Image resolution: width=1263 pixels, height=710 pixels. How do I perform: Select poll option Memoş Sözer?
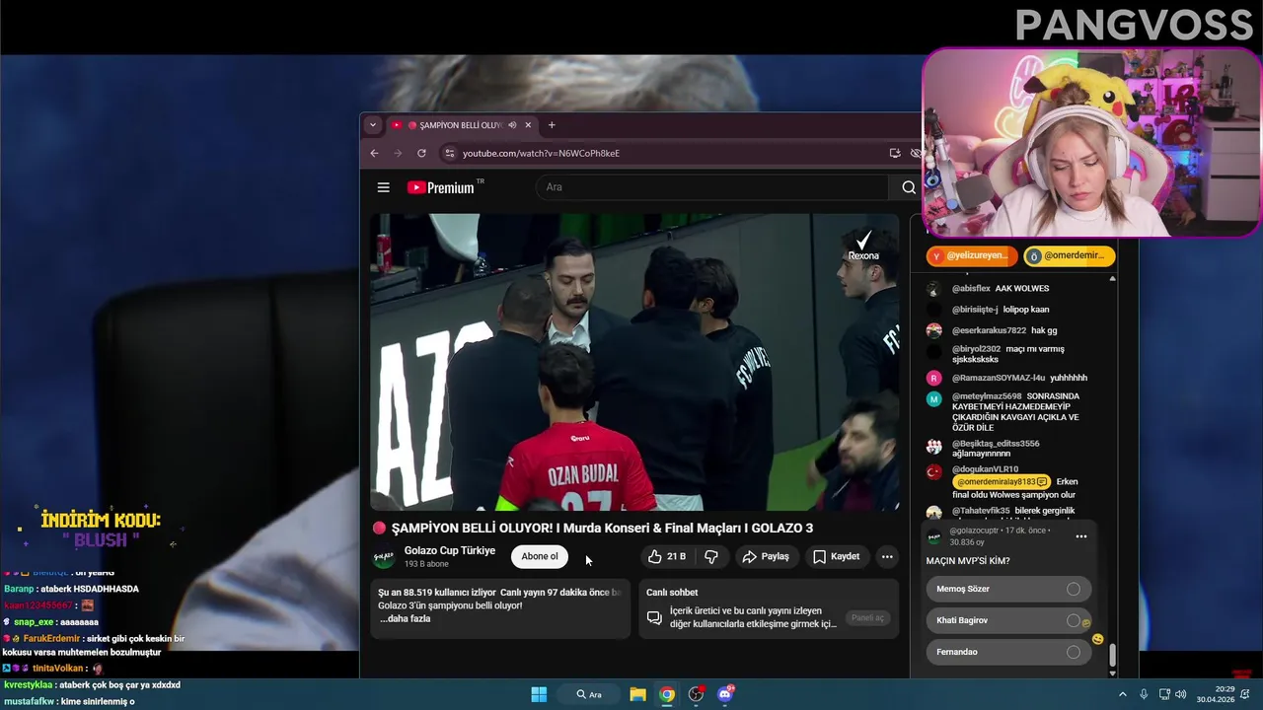point(1008,589)
